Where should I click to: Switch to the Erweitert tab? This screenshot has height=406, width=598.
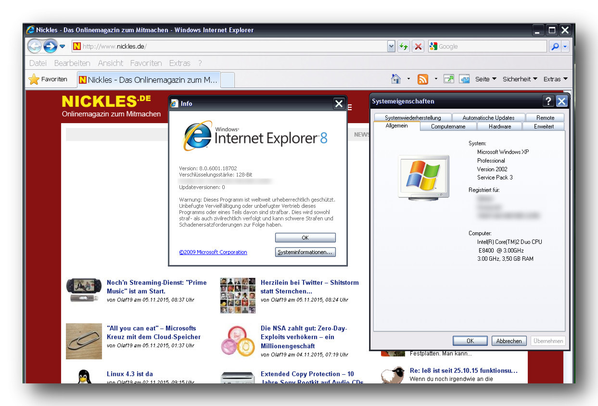coord(544,127)
